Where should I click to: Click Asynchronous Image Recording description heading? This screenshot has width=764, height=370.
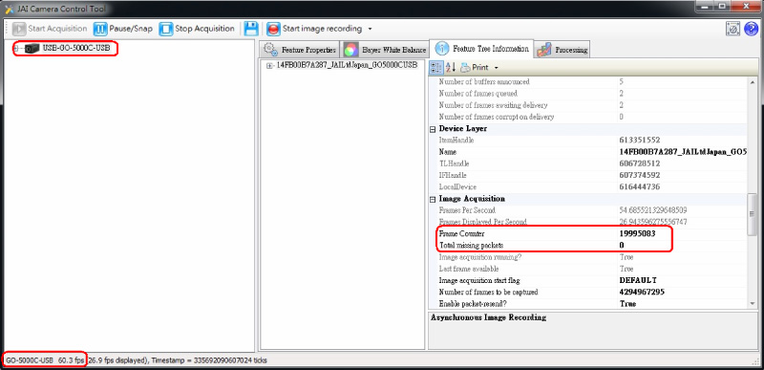point(488,317)
